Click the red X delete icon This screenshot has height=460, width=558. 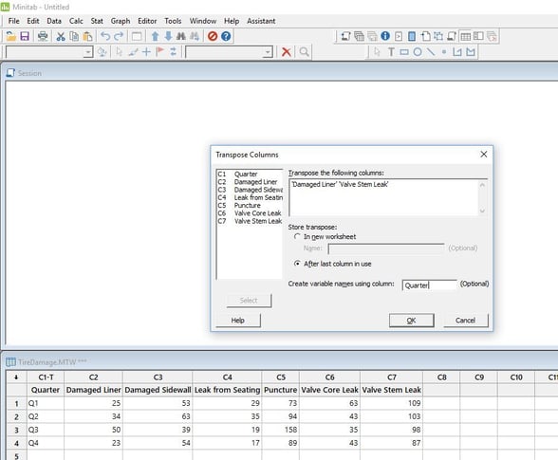tap(287, 52)
